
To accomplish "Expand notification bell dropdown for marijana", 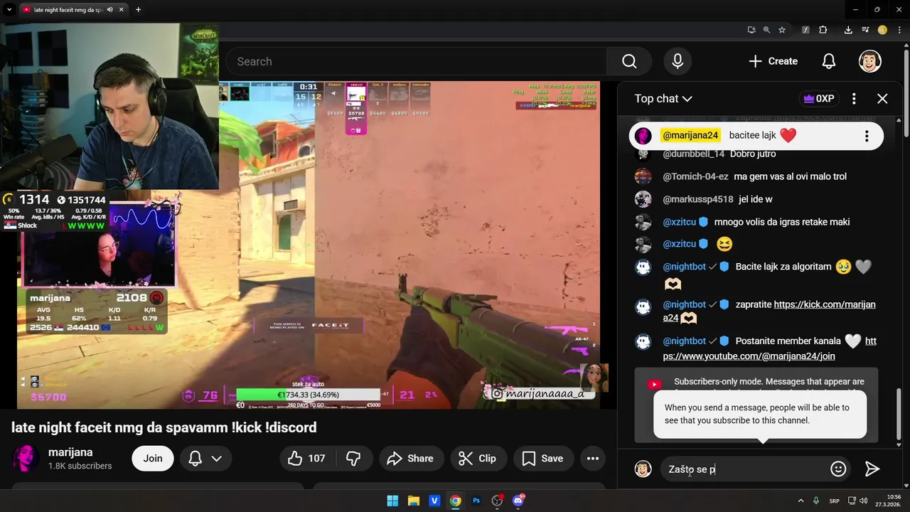I will [217, 459].
